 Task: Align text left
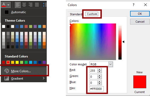18,4
